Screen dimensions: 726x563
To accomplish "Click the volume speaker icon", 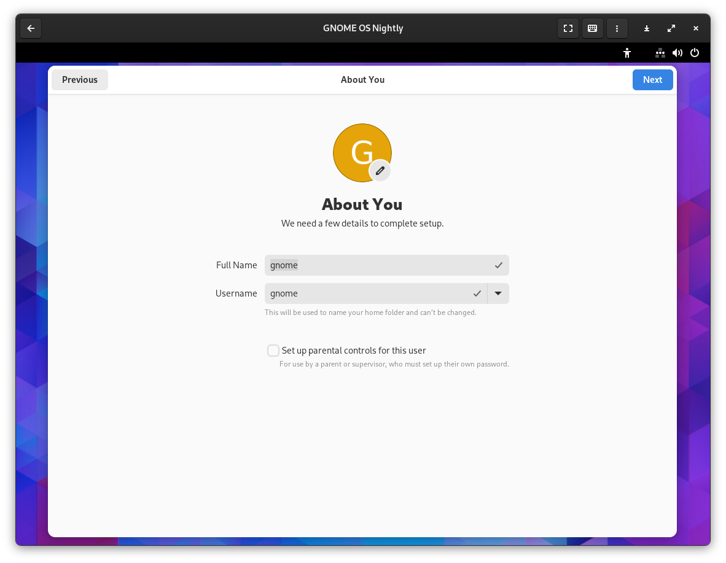I will pos(677,53).
